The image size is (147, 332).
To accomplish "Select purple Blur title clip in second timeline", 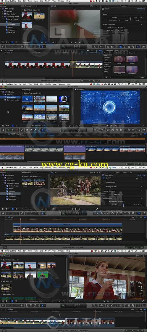I will click(x=12, y=149).
